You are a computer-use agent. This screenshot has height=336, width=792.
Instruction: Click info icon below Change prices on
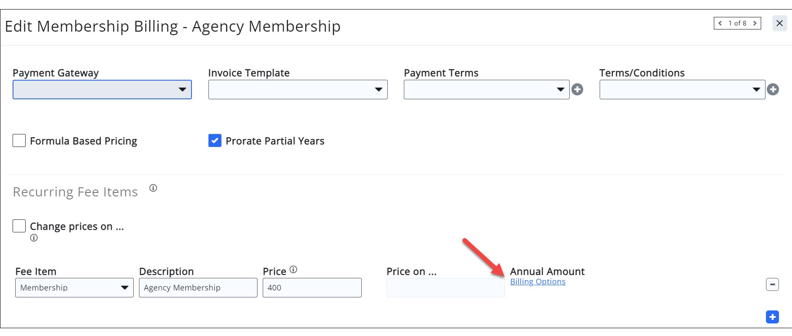[x=34, y=238]
